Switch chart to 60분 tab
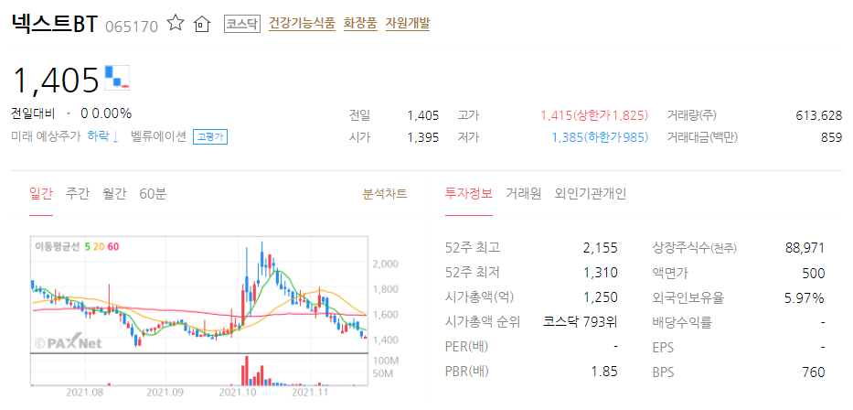Screen dimensions: 853x410 click(153, 194)
